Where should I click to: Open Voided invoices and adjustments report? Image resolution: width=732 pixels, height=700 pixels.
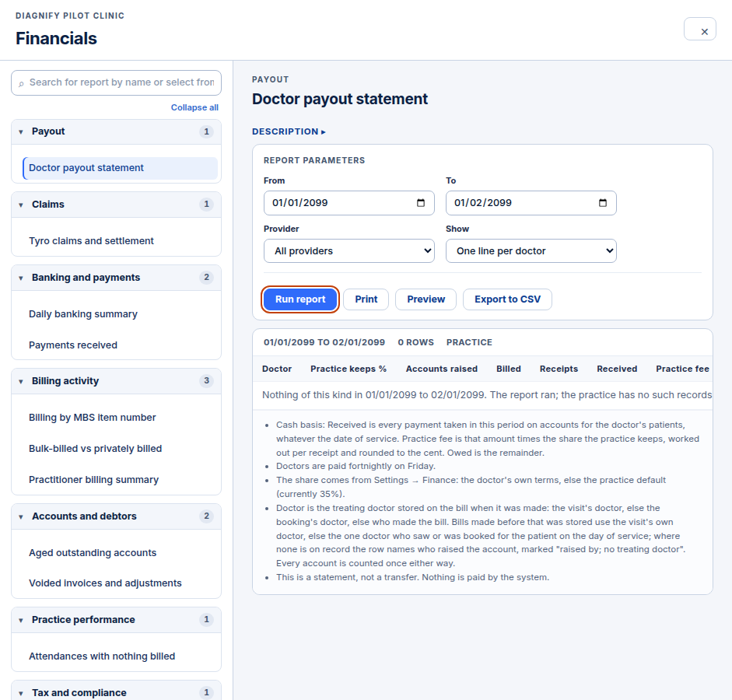pos(120,583)
